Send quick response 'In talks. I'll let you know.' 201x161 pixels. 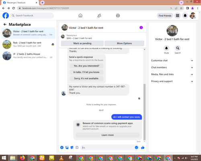pos(86,72)
